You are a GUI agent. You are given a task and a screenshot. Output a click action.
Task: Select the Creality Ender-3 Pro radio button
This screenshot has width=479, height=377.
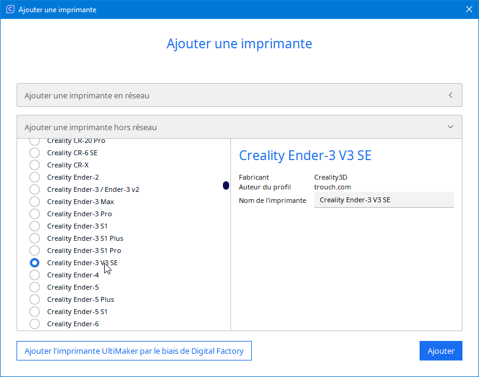click(x=34, y=214)
